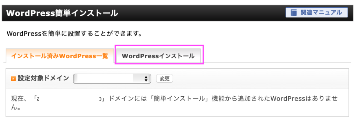Viewport: 358px width, 127px height.
Task: Click the notice about 簡単インストール機能
Action: pos(174,103)
